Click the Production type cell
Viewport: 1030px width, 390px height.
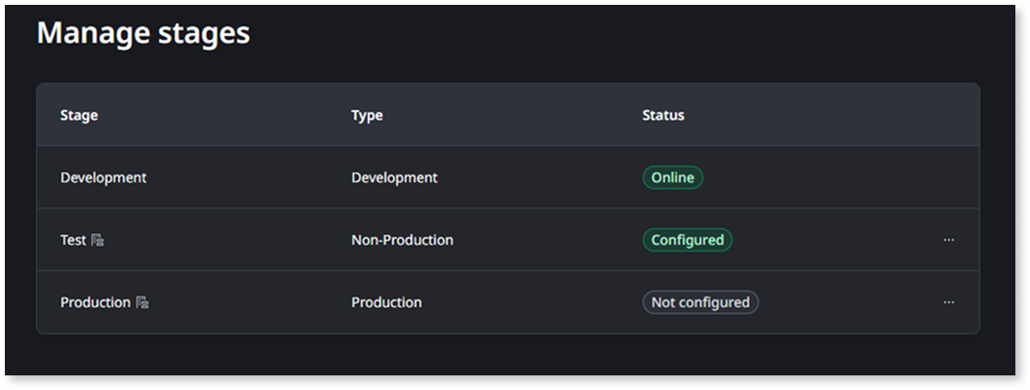coord(386,302)
